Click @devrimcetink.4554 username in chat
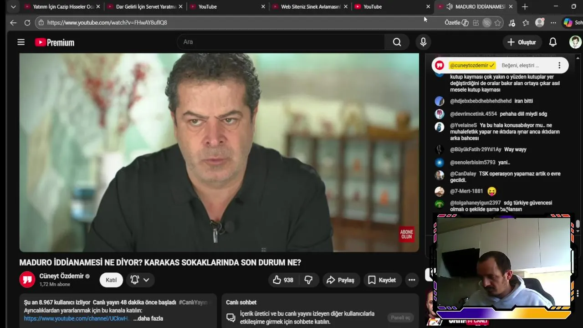The width and height of the screenshot is (583, 328). click(473, 114)
